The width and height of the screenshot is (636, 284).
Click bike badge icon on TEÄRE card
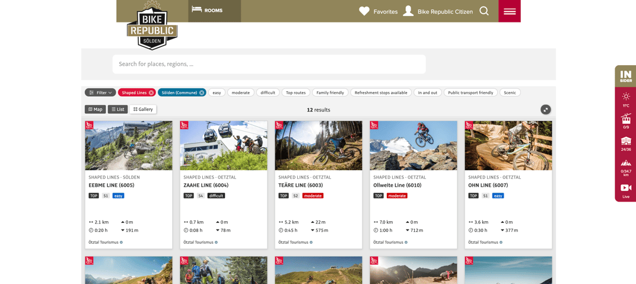pyautogui.click(x=279, y=125)
